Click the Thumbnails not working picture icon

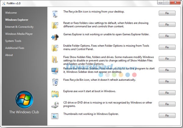coord(55,116)
